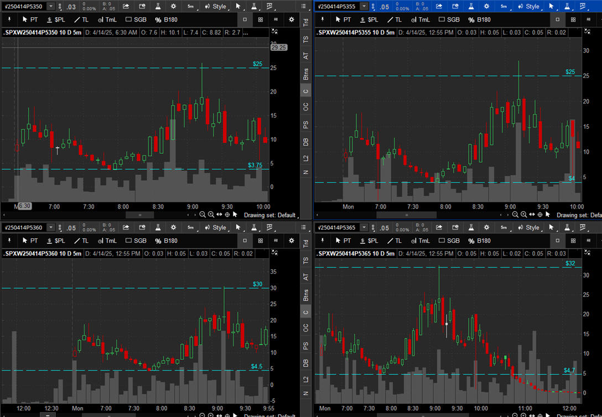Open chart settings gear in P5355 top toolbar
Image resolution: width=602 pixels, height=417 pixels.
point(487,6)
